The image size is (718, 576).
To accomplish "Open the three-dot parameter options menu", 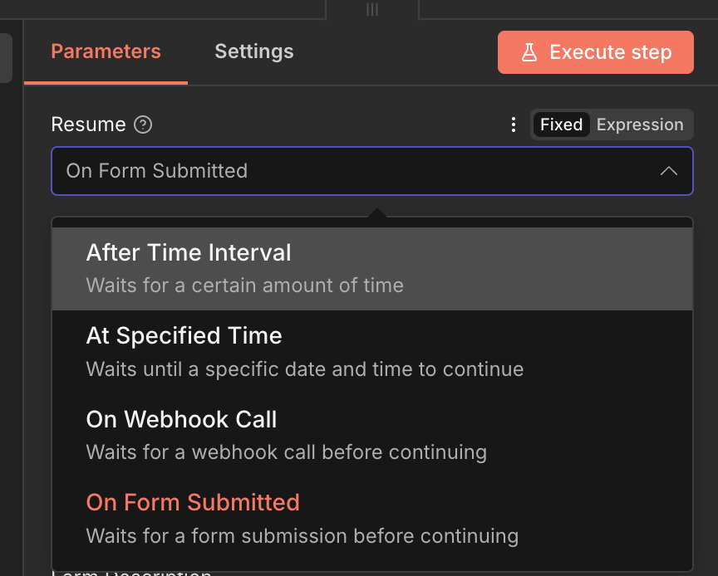I will [x=513, y=124].
